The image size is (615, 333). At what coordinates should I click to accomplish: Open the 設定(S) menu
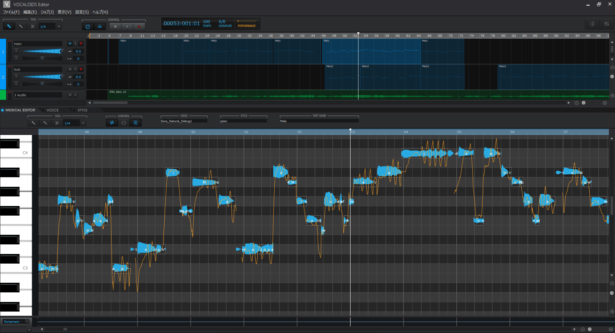pyautogui.click(x=82, y=12)
